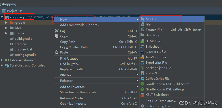Choose Optimize Imports entry
The width and height of the screenshot is (222, 108).
click(x=96, y=104)
